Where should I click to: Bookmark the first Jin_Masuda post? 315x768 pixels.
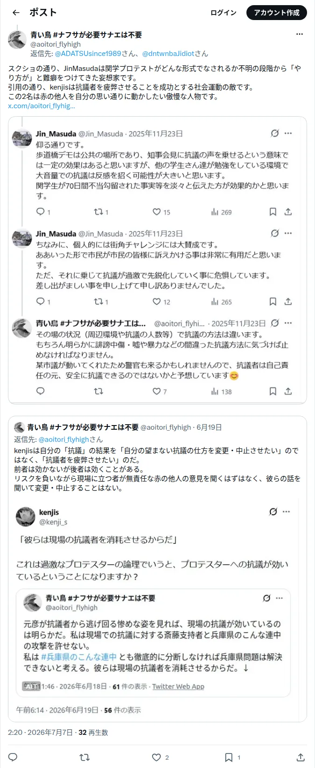[273, 212]
